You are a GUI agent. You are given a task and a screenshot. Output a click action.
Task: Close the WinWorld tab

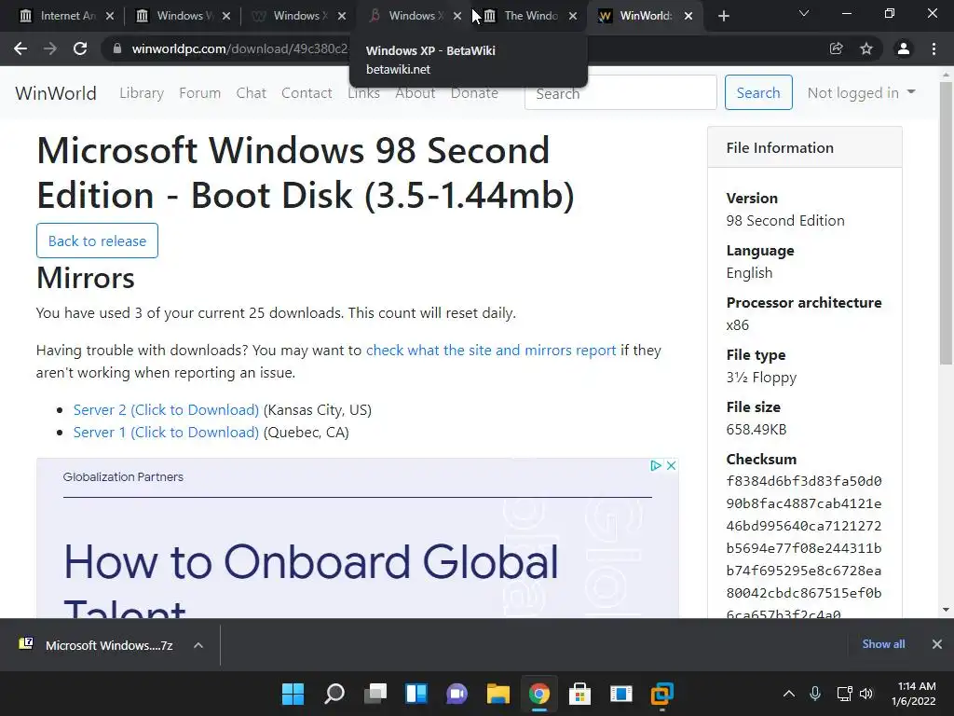(x=688, y=16)
